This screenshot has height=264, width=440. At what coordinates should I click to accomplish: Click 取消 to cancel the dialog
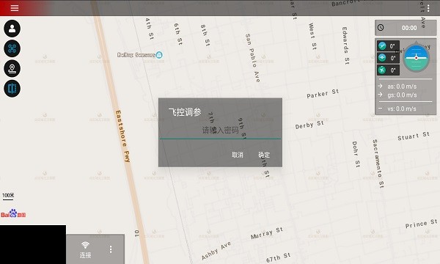click(x=238, y=155)
